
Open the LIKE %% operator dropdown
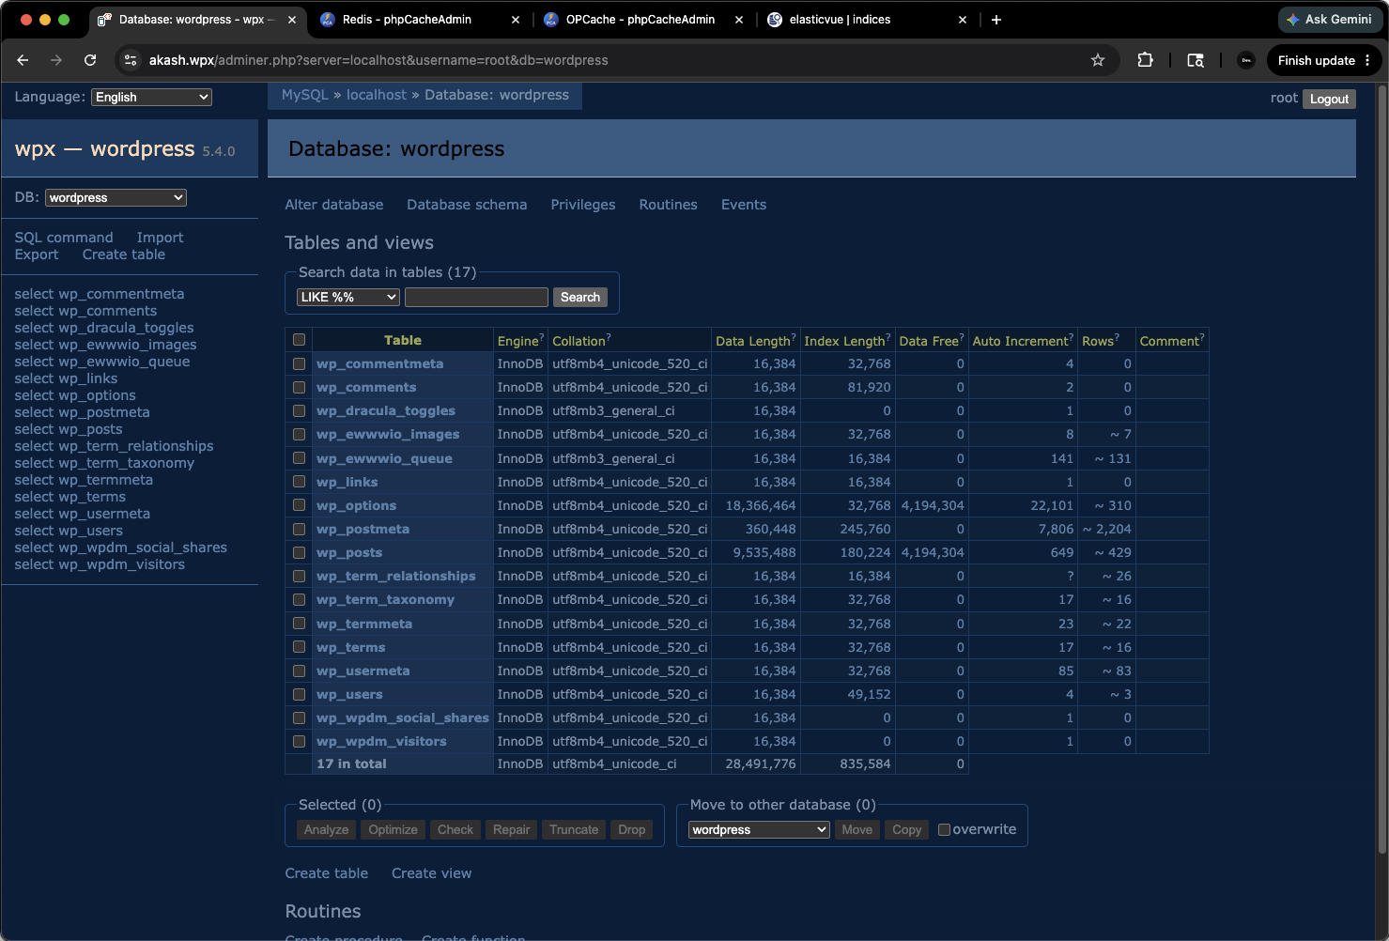(348, 297)
